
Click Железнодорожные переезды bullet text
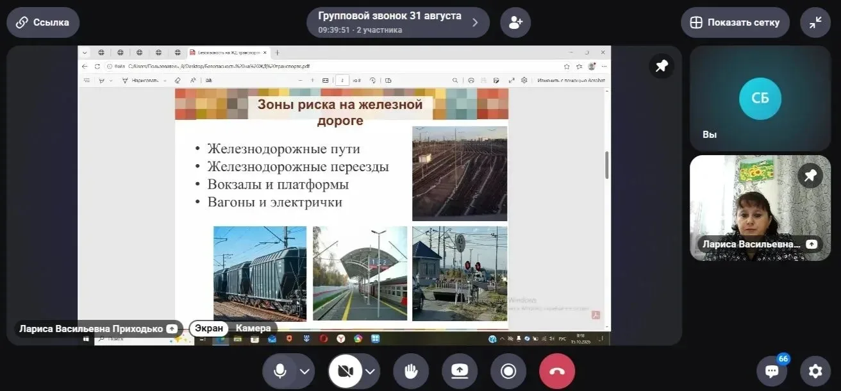298,167
